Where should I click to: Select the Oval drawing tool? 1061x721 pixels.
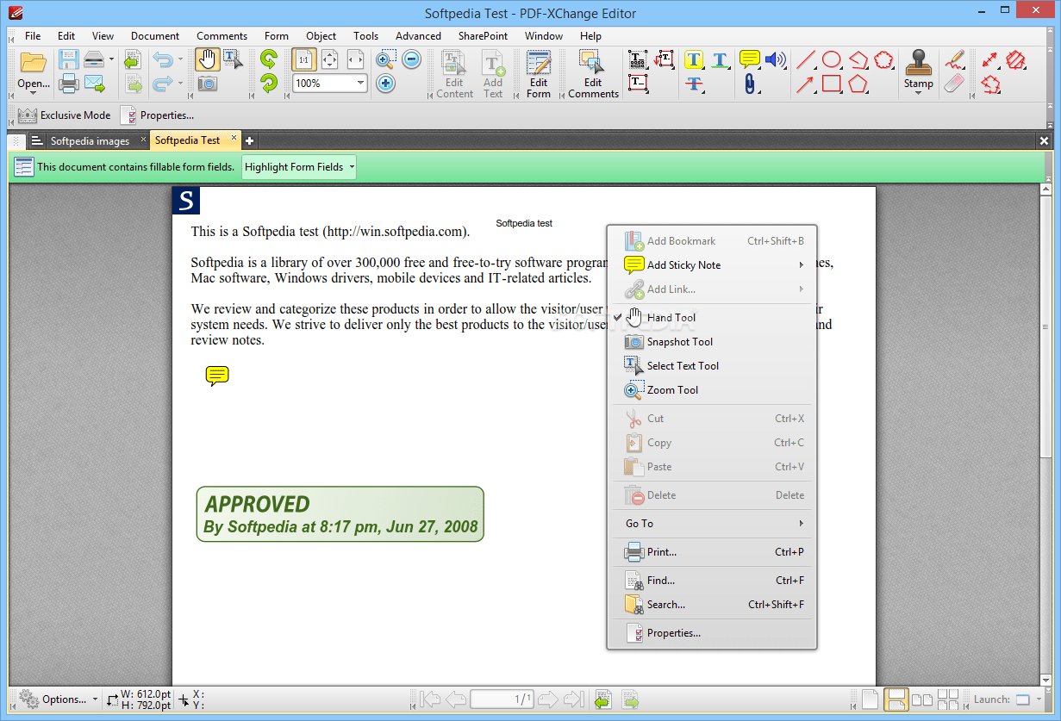(x=832, y=59)
